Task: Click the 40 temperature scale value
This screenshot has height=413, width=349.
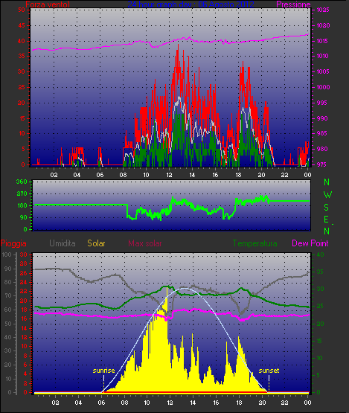Action: [x=320, y=254]
